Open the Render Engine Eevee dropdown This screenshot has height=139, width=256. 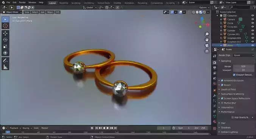244,55
